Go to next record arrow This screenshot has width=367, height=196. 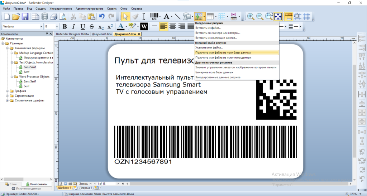(118, 184)
